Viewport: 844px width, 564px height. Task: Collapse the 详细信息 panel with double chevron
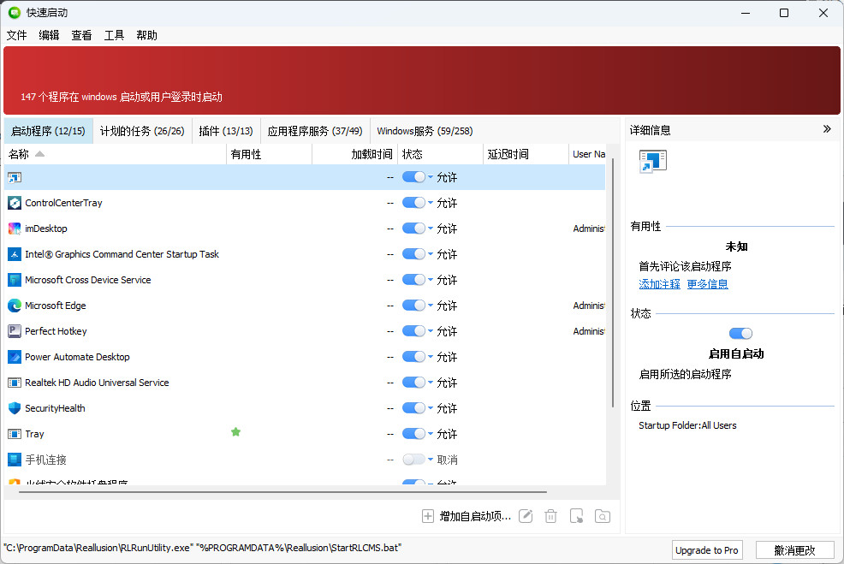(827, 129)
